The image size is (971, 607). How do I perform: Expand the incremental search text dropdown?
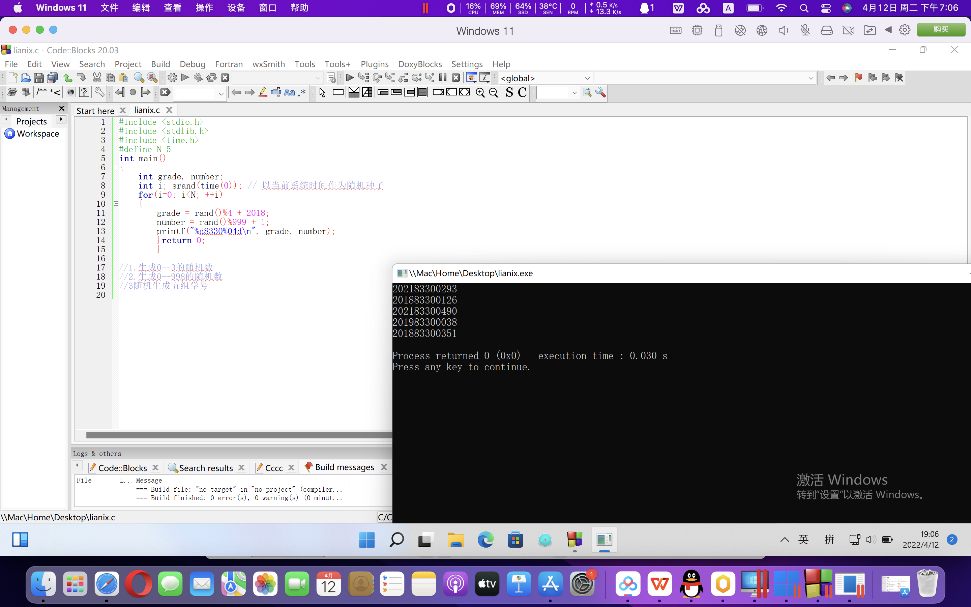tap(221, 93)
